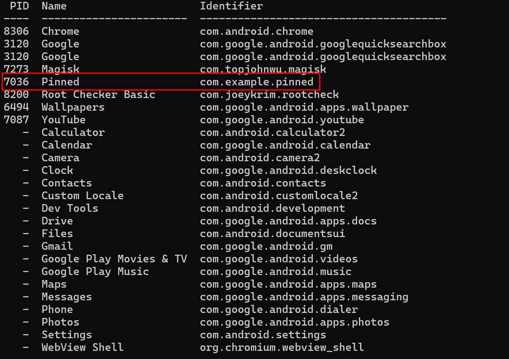Click the com.android.camera2 identifier
Screen dimensions: 509x359
coord(259,158)
